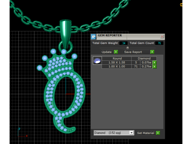
Task: Click the gem quantity cell showing 71
Action: (136, 66)
